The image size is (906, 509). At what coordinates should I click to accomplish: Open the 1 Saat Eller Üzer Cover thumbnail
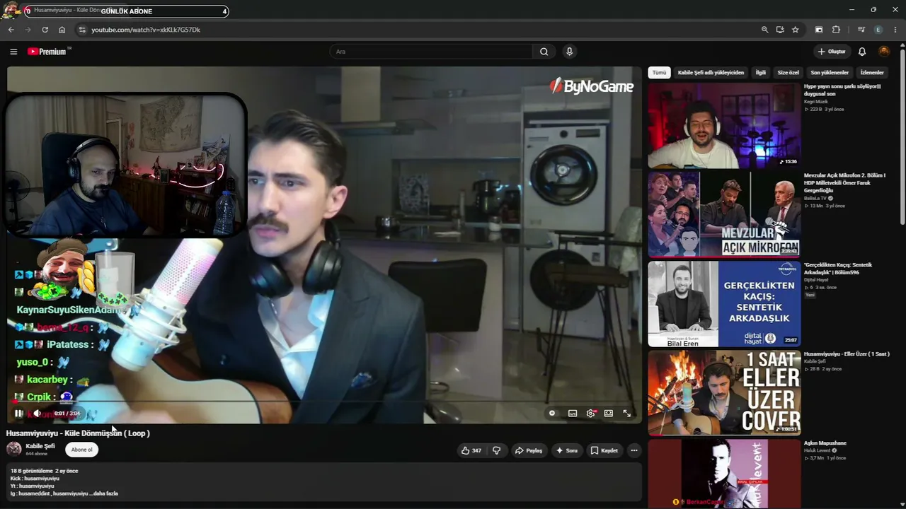click(x=724, y=392)
